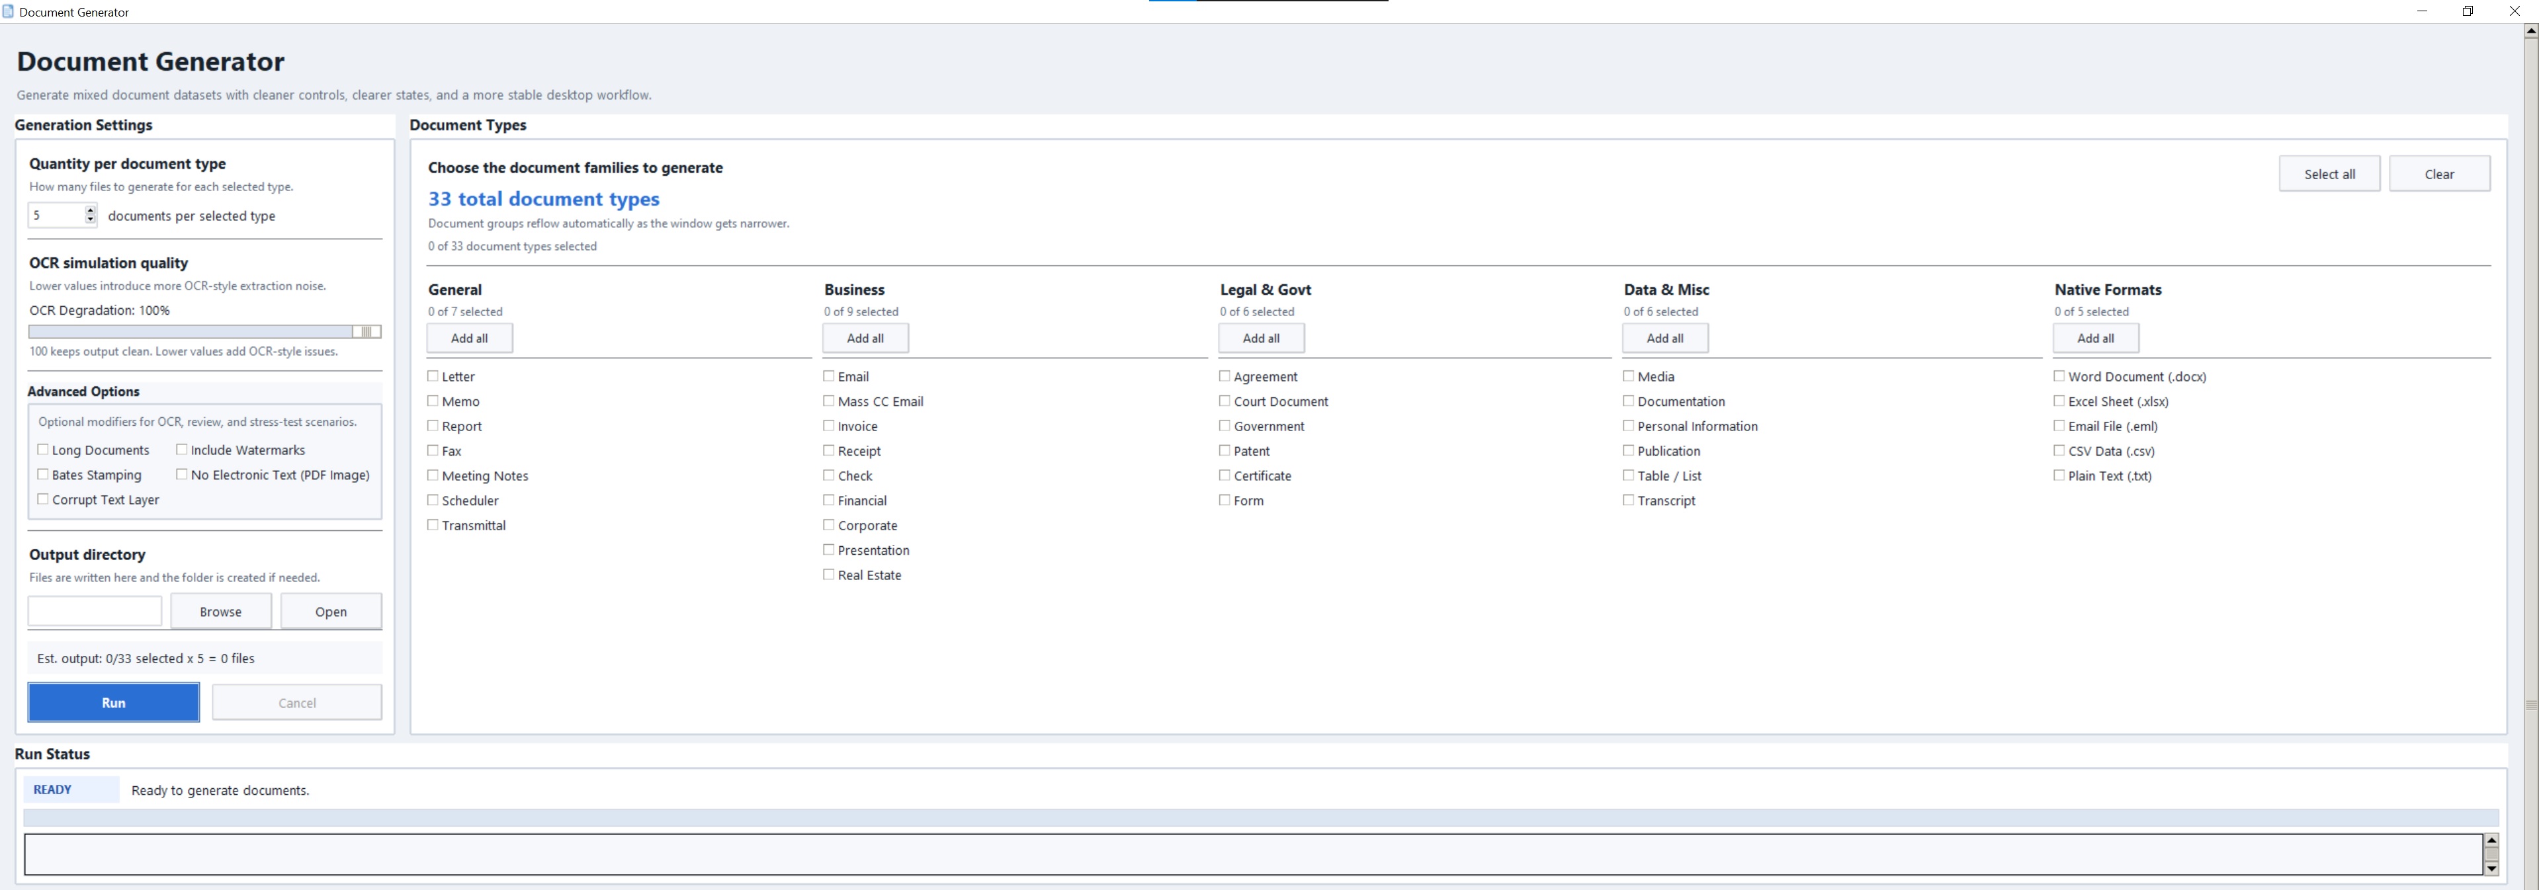
Task: Run the document generation
Action: pos(113,702)
